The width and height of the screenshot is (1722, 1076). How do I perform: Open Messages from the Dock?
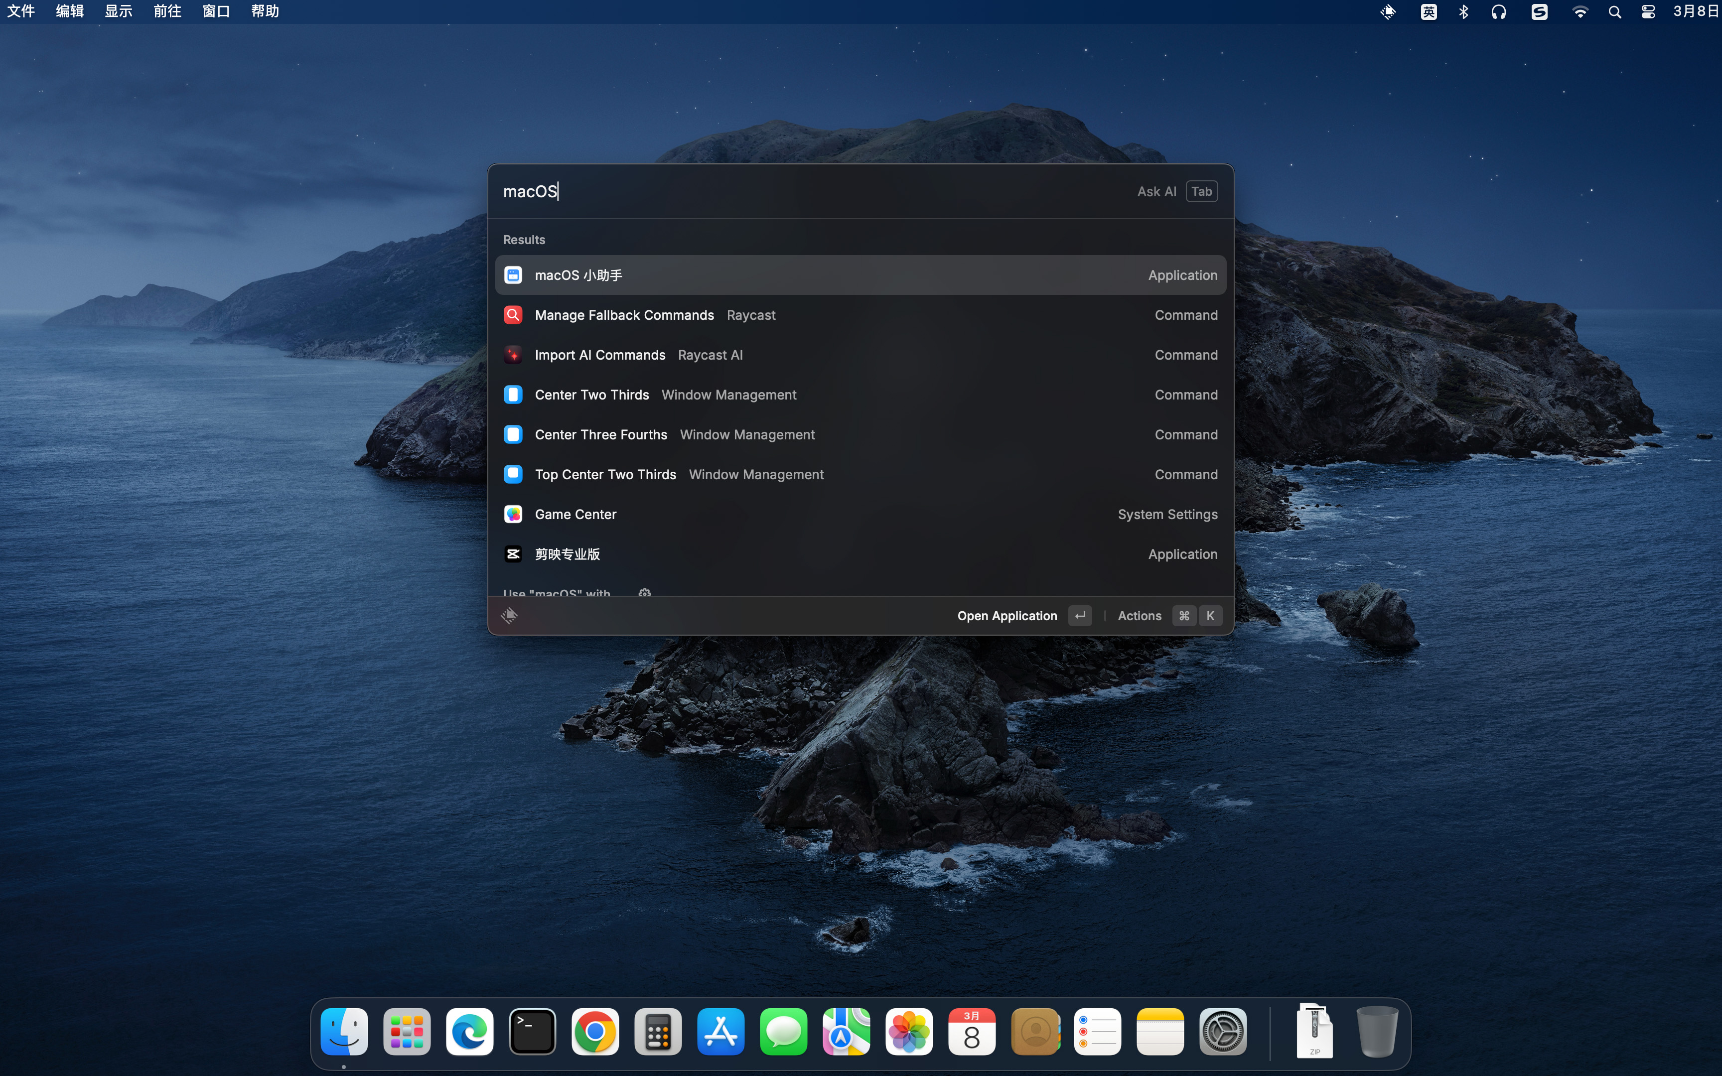point(783,1031)
